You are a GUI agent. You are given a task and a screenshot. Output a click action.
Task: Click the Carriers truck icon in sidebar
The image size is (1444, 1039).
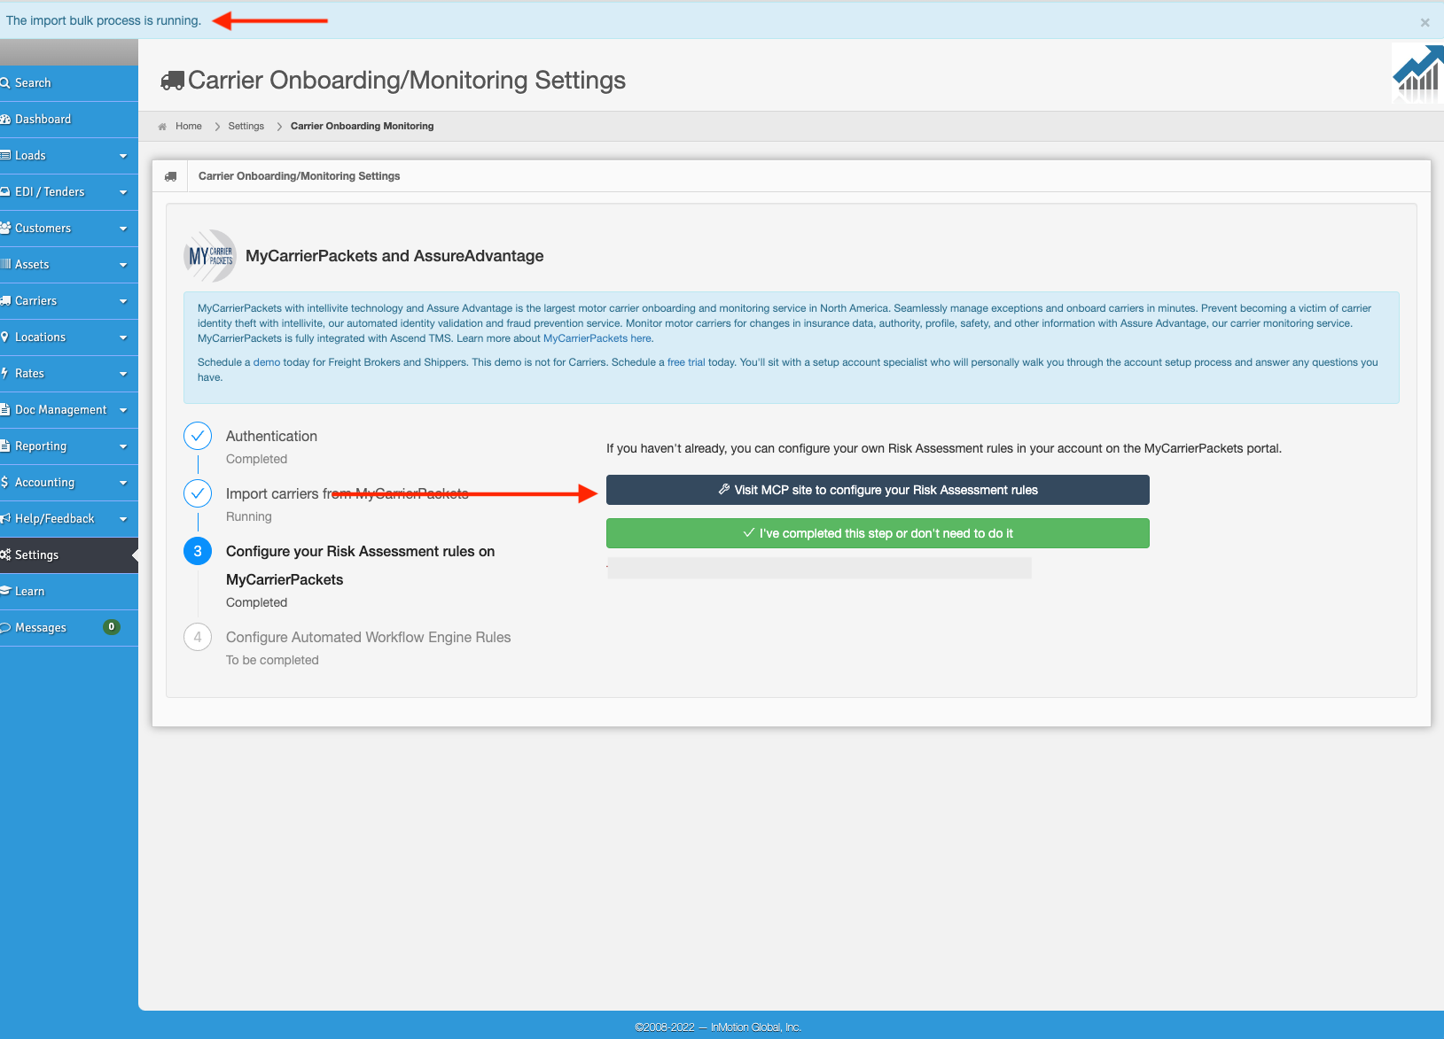5,301
